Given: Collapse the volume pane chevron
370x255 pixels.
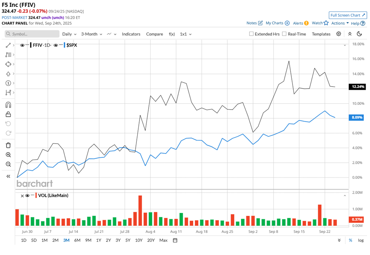Looking at the screenshot, I should 345,196.
